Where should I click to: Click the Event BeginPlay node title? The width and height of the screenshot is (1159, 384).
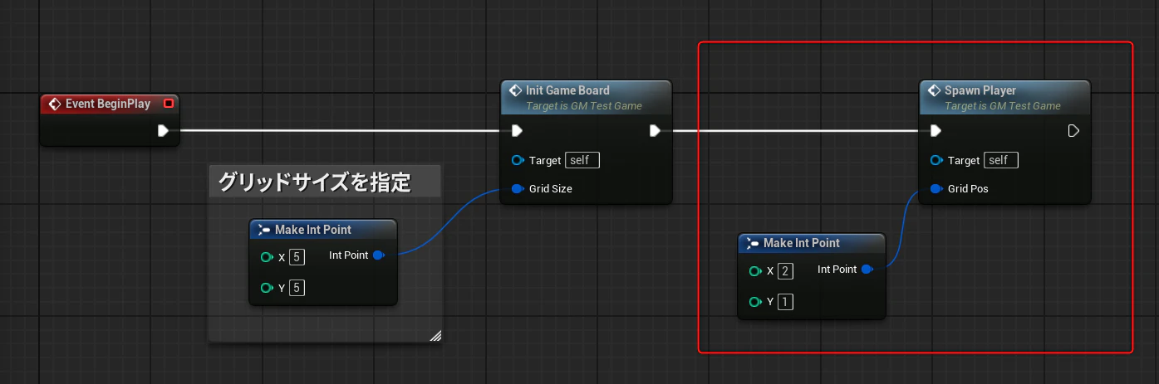(x=108, y=104)
